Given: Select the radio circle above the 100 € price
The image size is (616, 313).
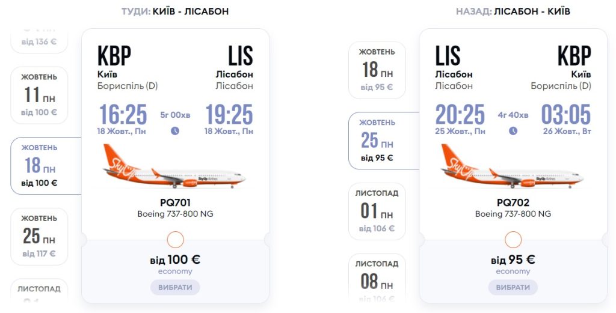Looking at the screenshot, I should [175, 240].
